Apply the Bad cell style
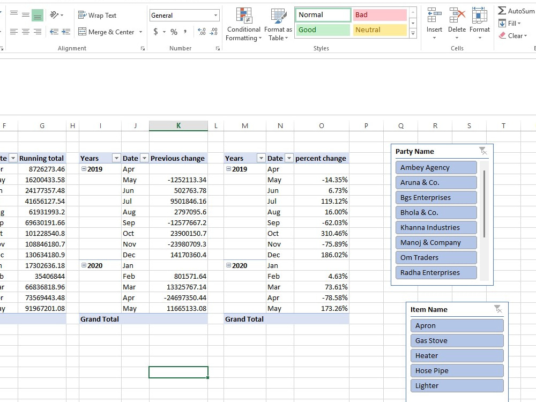536x402 pixels. point(380,14)
